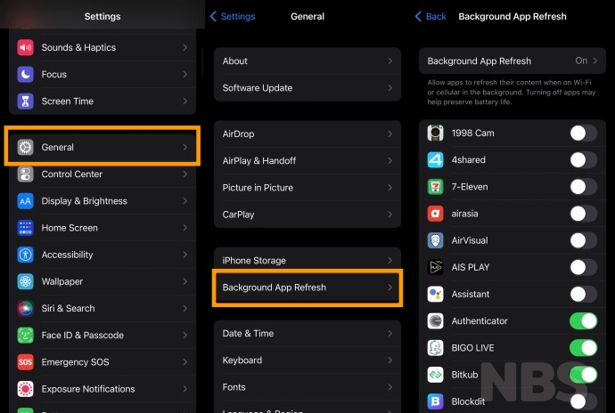
Task: Tap the Assistant app icon
Action: point(435,294)
